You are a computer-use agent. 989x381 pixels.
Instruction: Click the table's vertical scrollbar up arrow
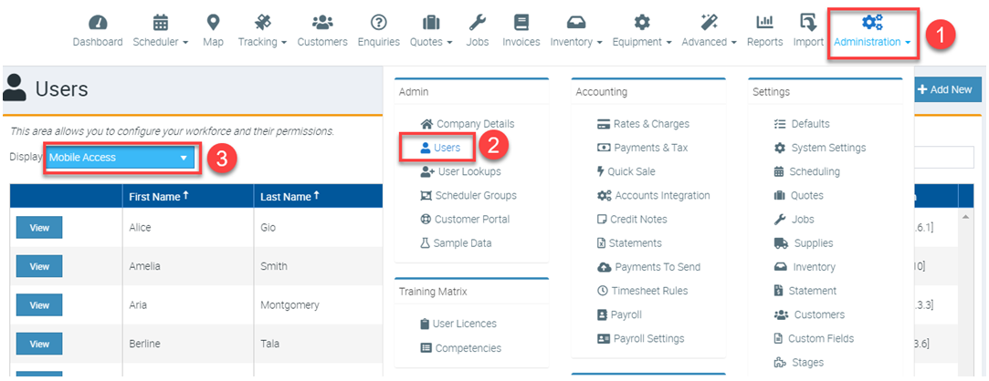(966, 218)
